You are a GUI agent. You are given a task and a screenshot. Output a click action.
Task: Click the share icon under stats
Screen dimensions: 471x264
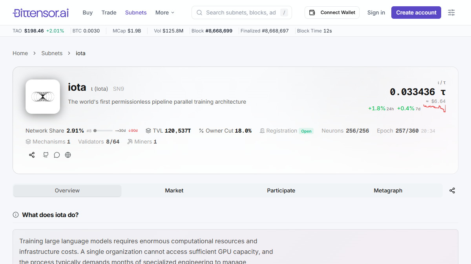pos(32,155)
